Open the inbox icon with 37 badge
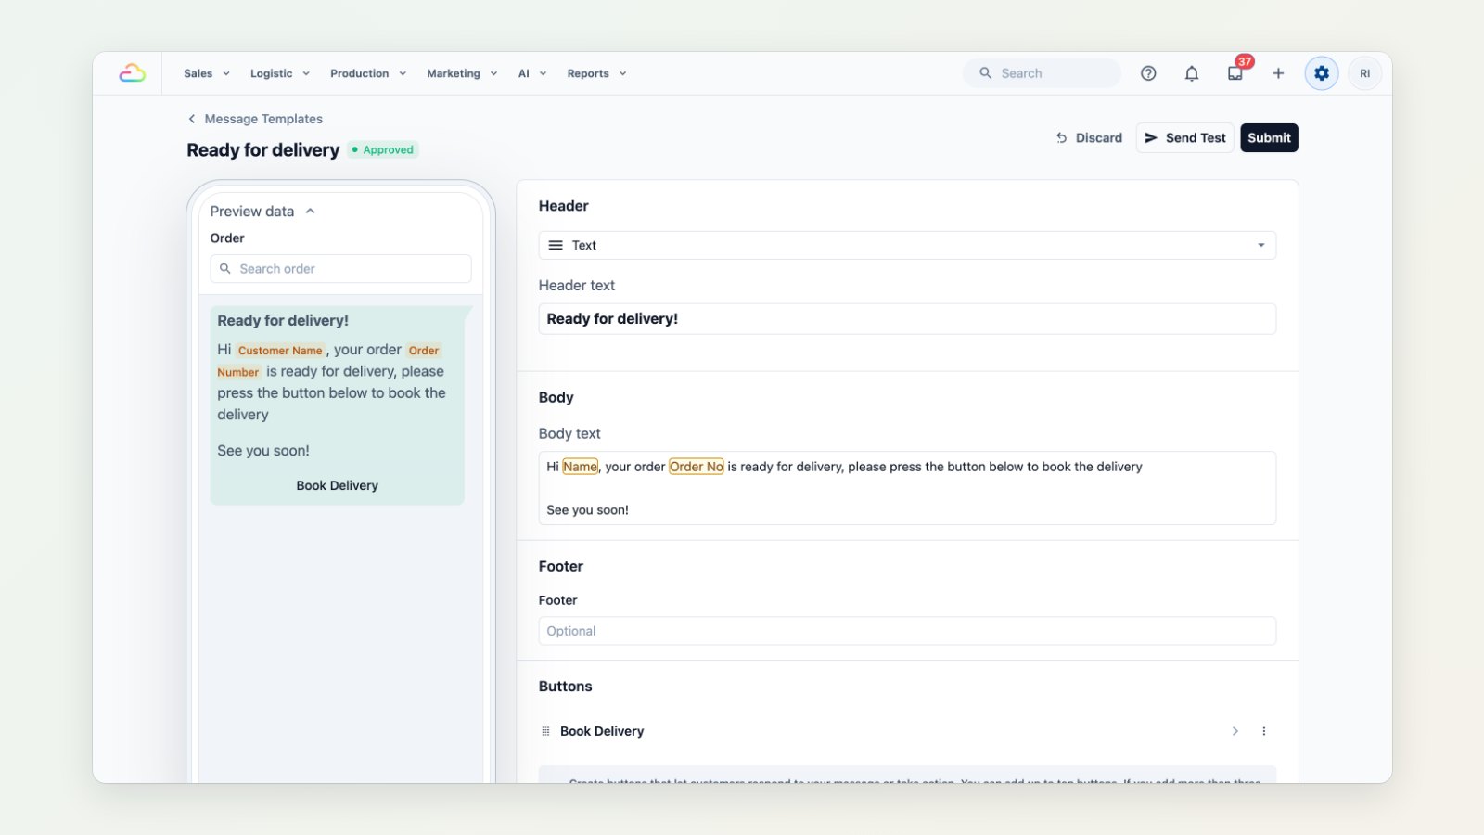 point(1235,72)
